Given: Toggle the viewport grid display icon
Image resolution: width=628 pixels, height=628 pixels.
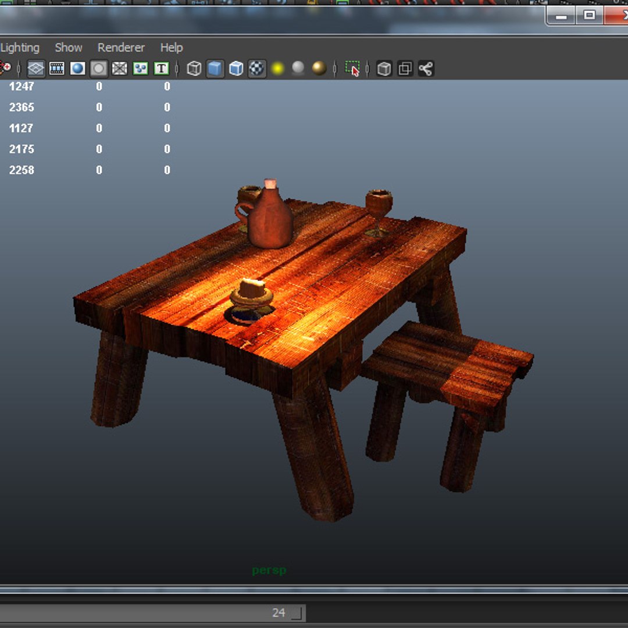Looking at the screenshot, I should [35, 69].
